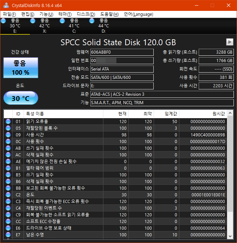Click the 온도 label above temperature

pyautogui.click(x=20, y=86)
